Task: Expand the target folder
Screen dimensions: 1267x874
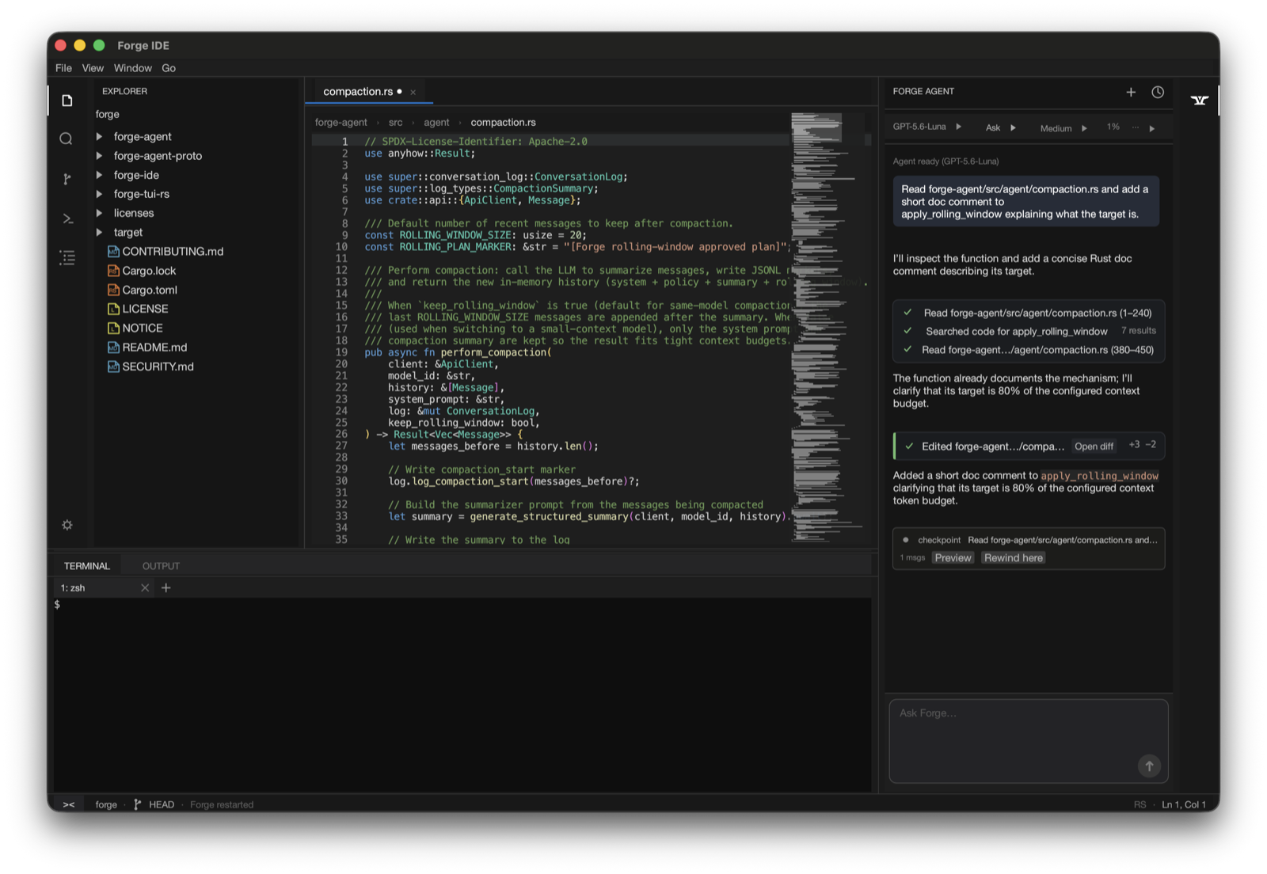Action: pos(99,232)
